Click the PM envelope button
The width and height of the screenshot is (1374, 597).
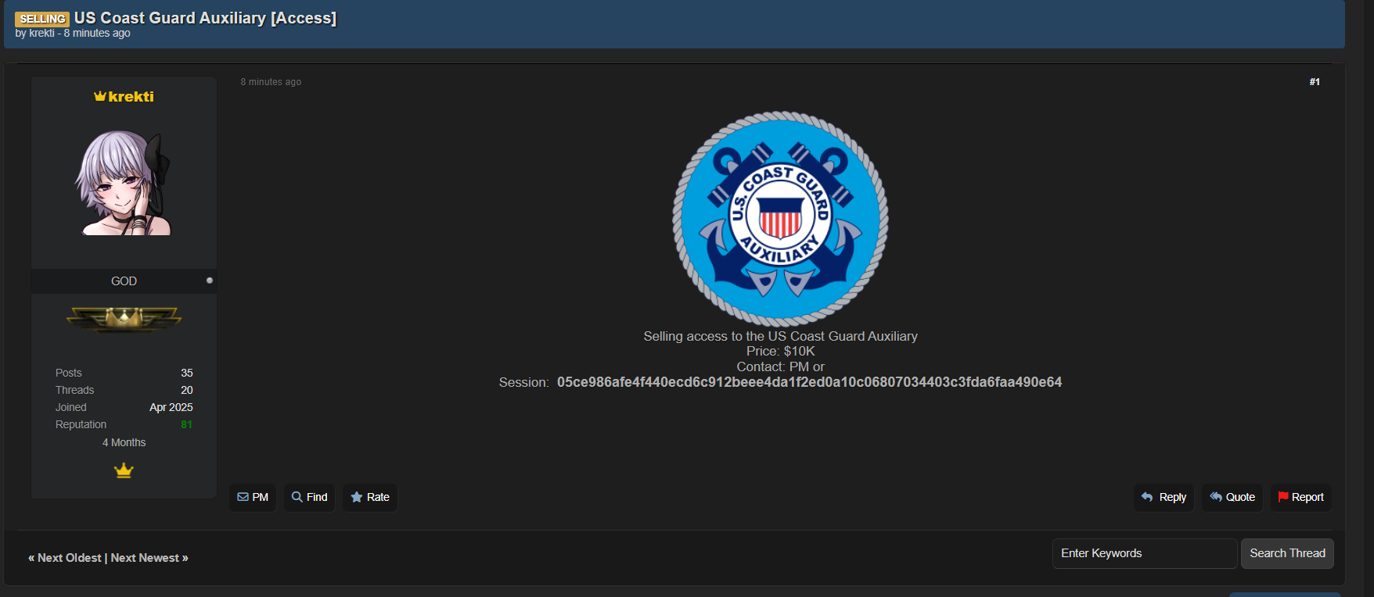pyautogui.click(x=253, y=497)
